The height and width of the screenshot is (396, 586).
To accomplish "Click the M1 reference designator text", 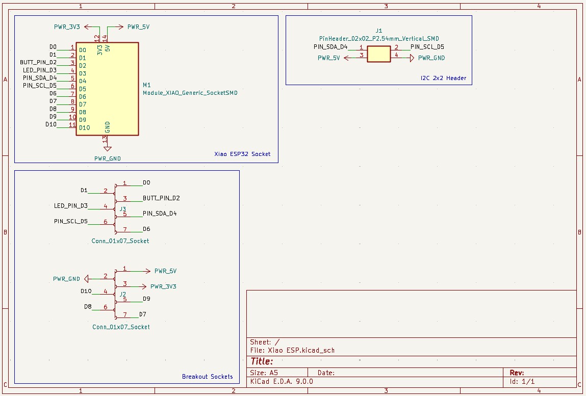I will coord(146,85).
